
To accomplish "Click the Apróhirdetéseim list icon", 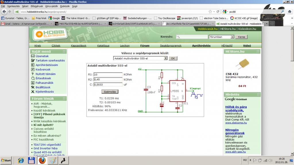I will [33, 65].
